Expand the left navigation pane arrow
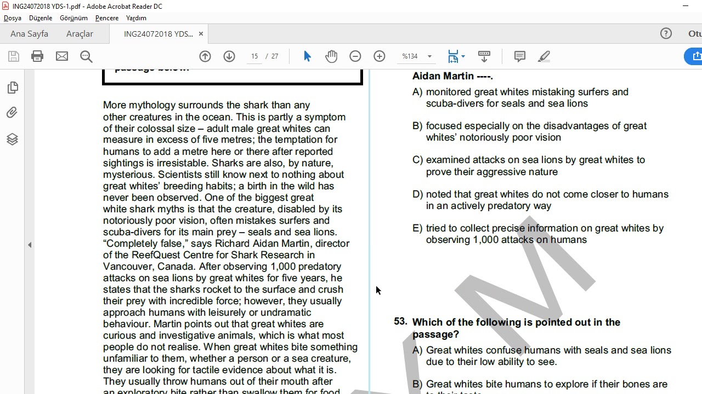This screenshot has width=702, height=394. [30, 245]
